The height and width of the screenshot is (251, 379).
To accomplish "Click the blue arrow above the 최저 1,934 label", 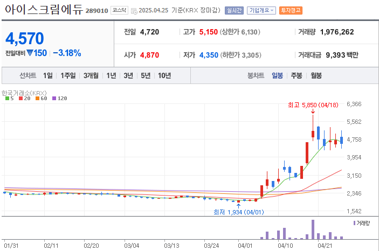I will (x=239, y=206).
